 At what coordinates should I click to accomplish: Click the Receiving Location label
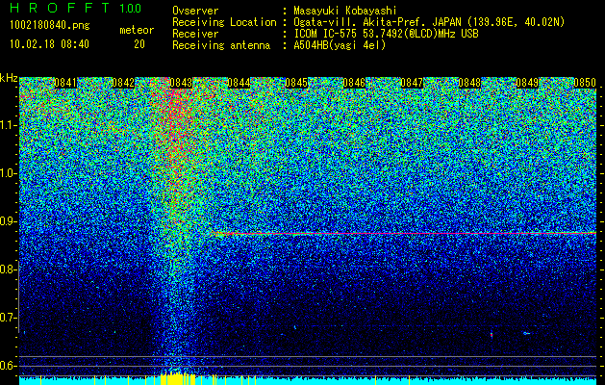click(224, 22)
